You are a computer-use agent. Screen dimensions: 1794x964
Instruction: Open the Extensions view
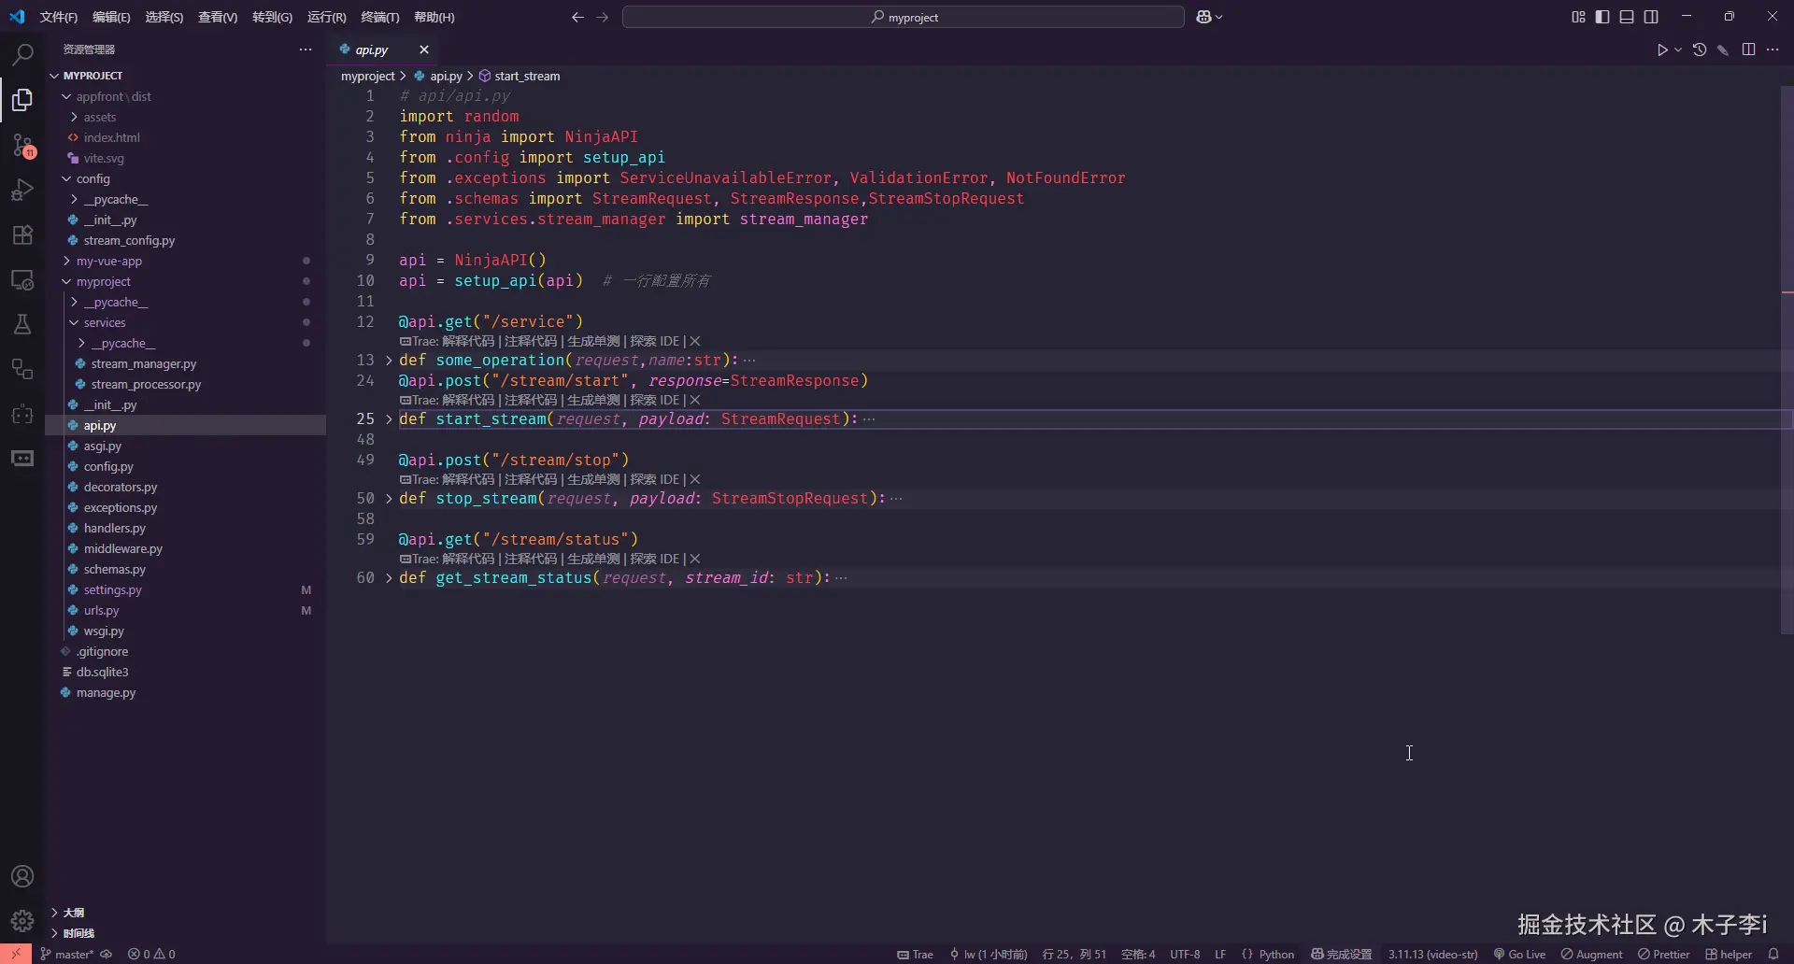click(22, 234)
